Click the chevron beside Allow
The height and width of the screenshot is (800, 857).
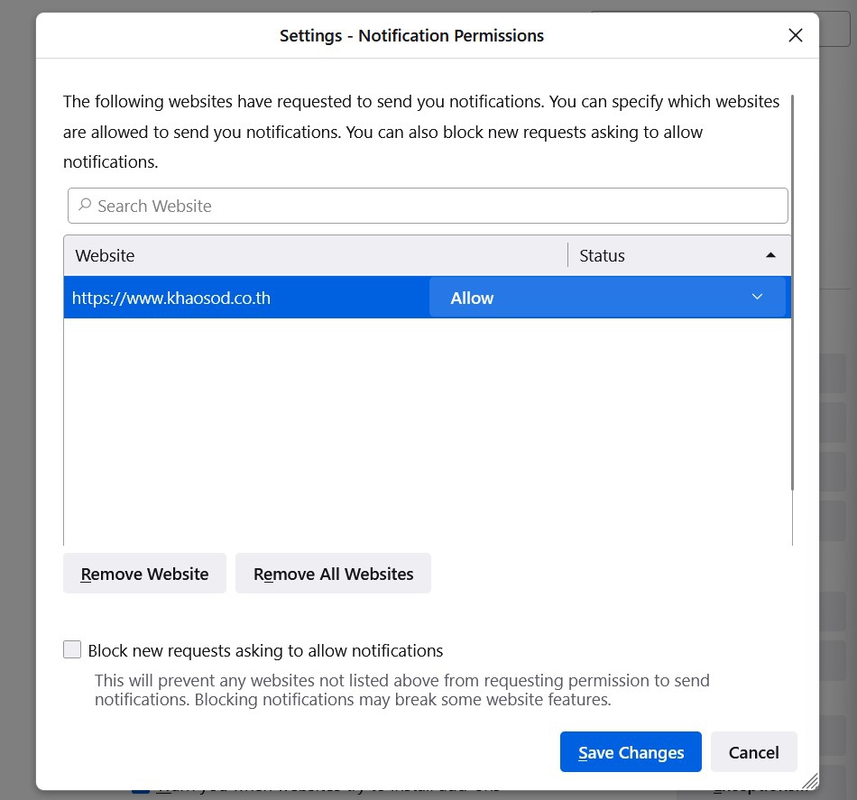pyautogui.click(x=758, y=298)
